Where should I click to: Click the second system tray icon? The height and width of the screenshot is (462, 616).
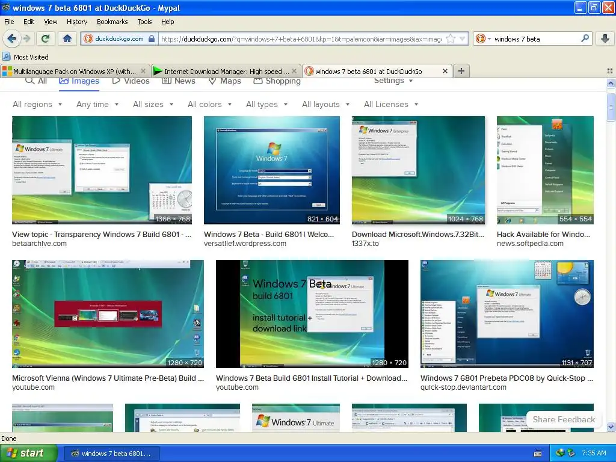point(571,453)
